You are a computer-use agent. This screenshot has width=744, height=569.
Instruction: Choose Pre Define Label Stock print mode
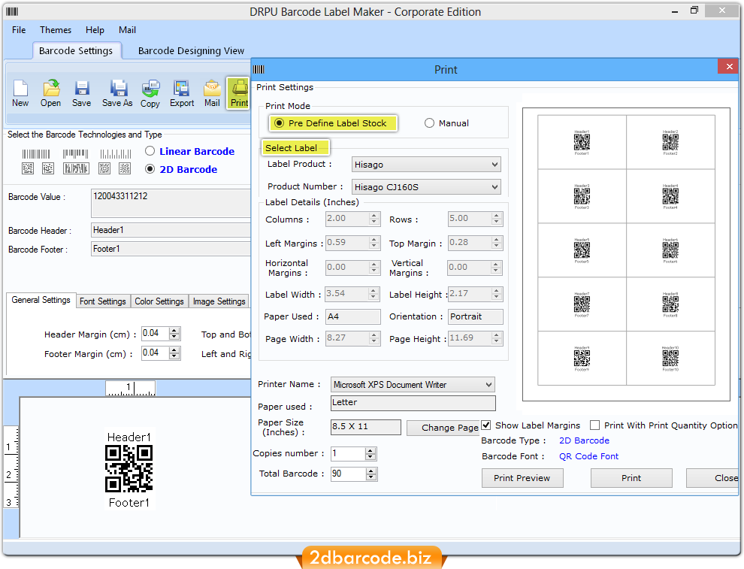(279, 123)
